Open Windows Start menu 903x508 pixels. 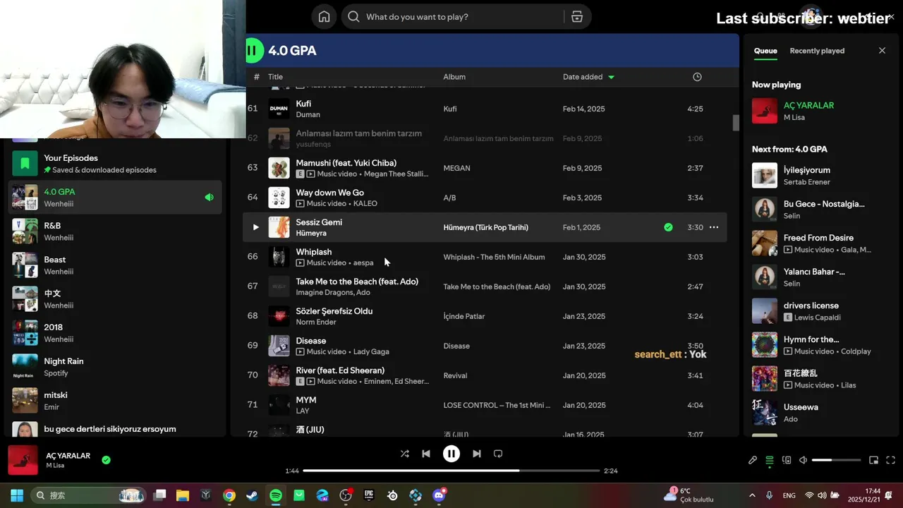click(x=17, y=495)
